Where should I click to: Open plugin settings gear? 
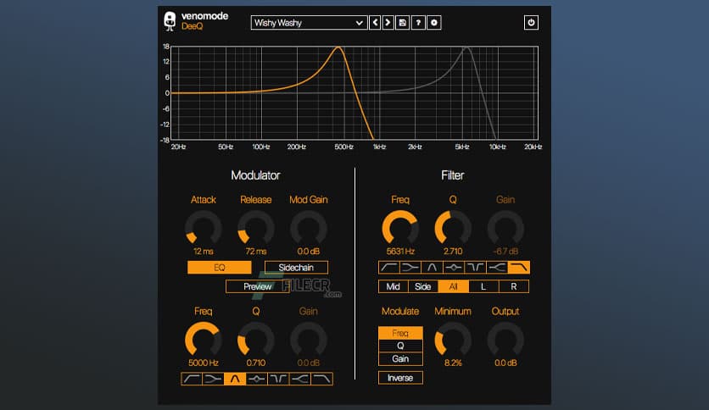pos(434,23)
